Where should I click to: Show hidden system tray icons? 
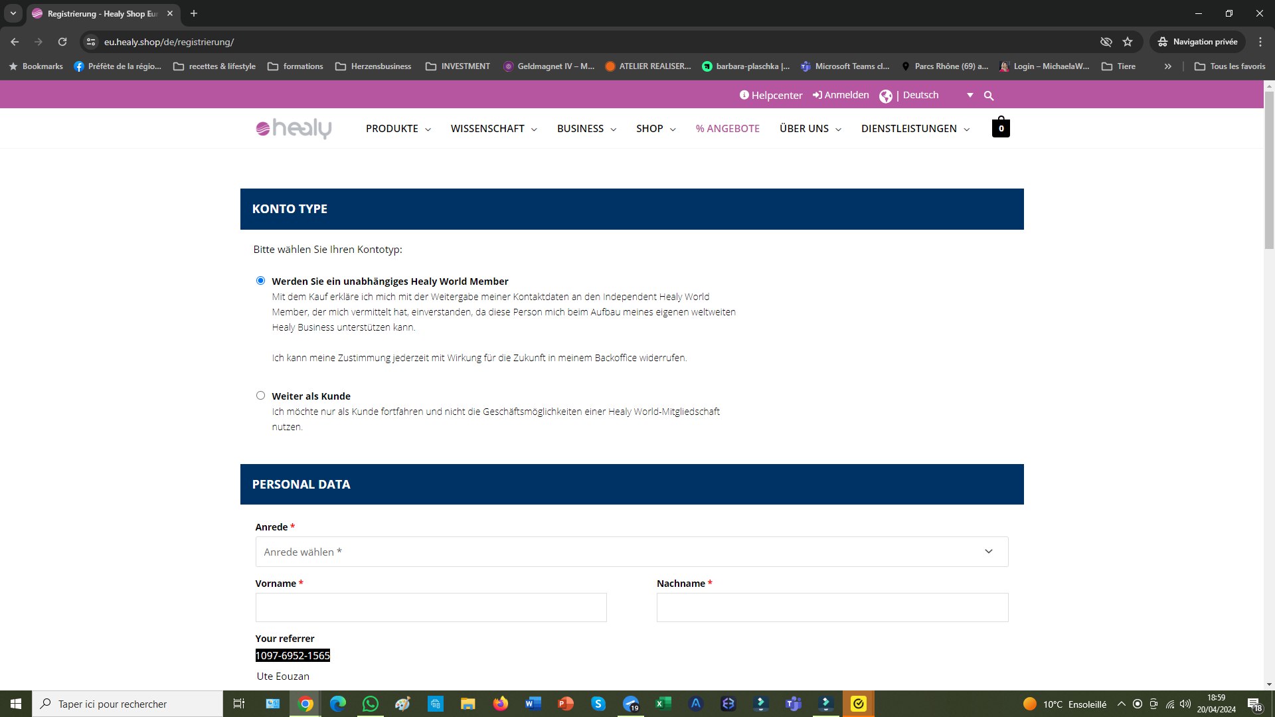(x=1122, y=704)
